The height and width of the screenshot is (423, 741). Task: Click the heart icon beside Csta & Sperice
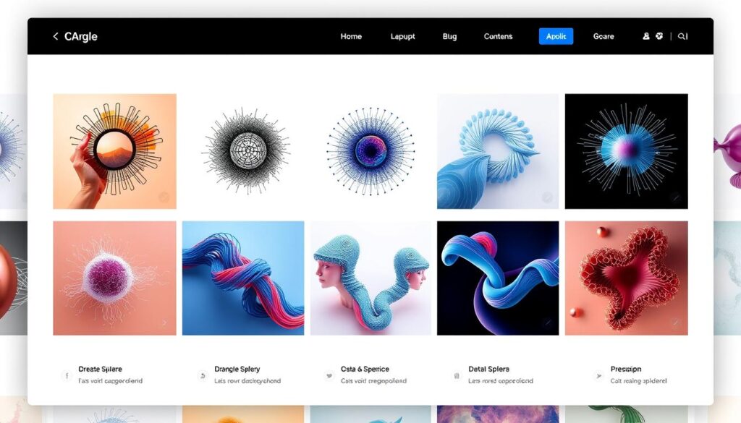coord(329,375)
